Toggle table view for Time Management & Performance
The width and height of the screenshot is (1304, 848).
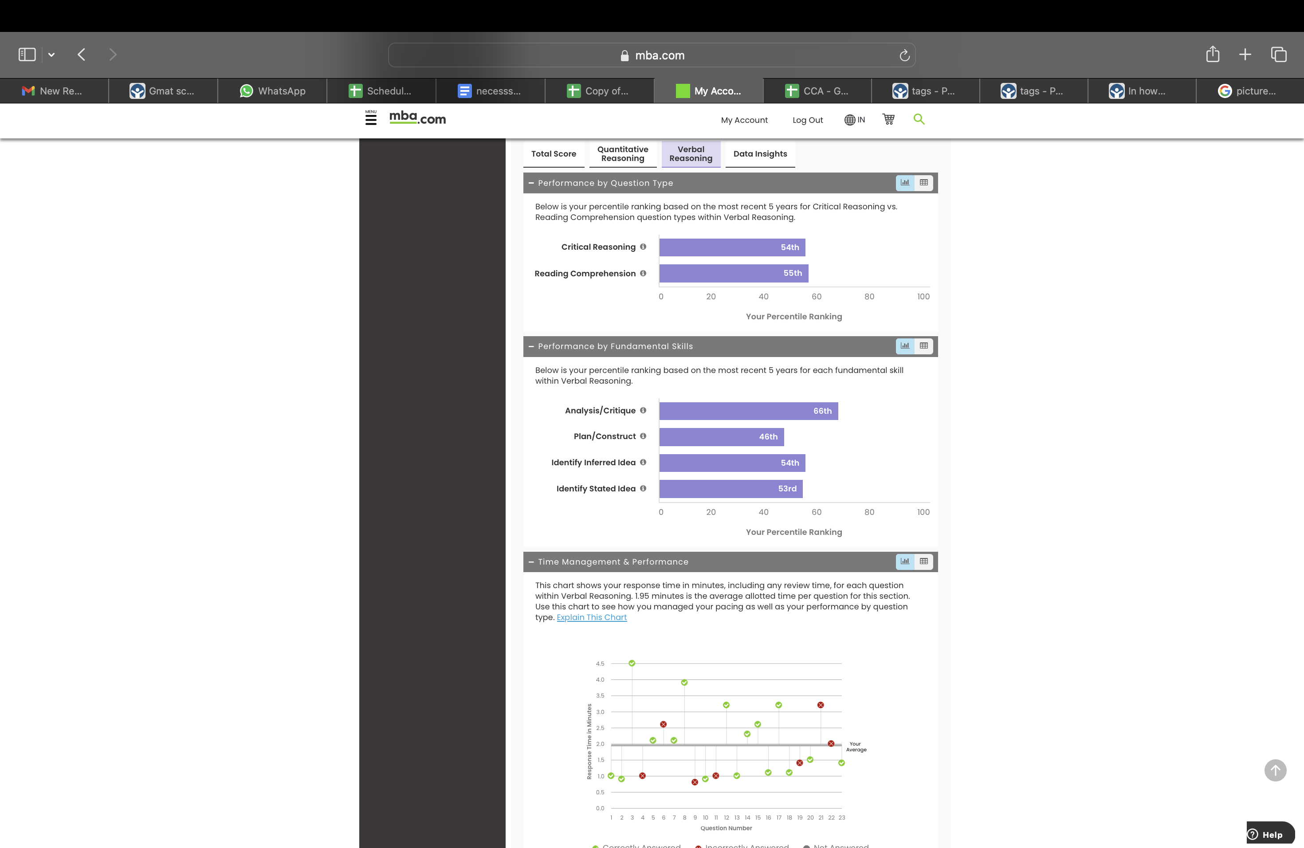[x=924, y=561]
